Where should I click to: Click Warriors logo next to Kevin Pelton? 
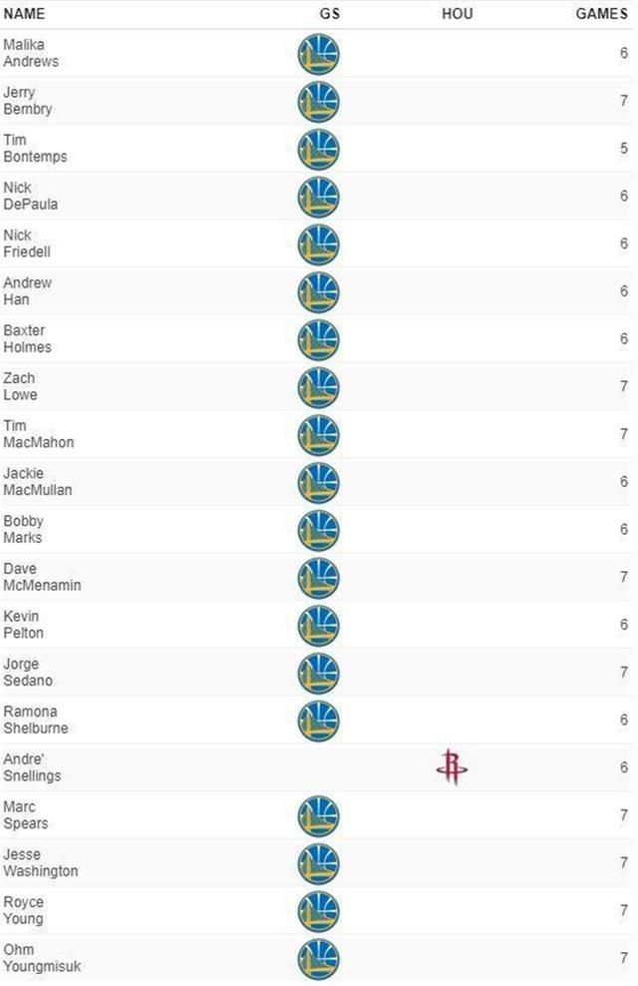pyautogui.click(x=318, y=625)
